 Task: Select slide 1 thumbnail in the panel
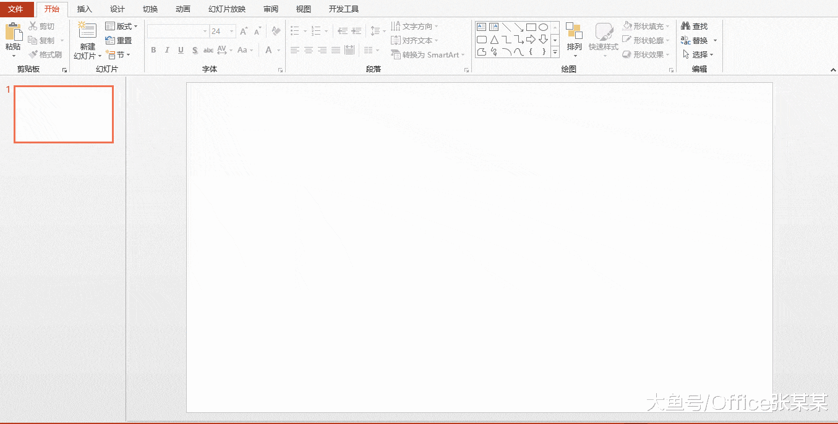[x=64, y=114]
